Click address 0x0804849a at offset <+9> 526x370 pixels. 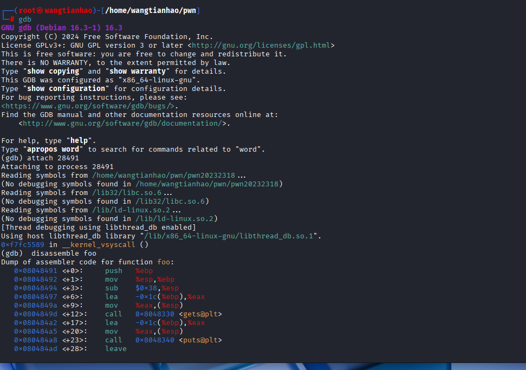pos(36,306)
